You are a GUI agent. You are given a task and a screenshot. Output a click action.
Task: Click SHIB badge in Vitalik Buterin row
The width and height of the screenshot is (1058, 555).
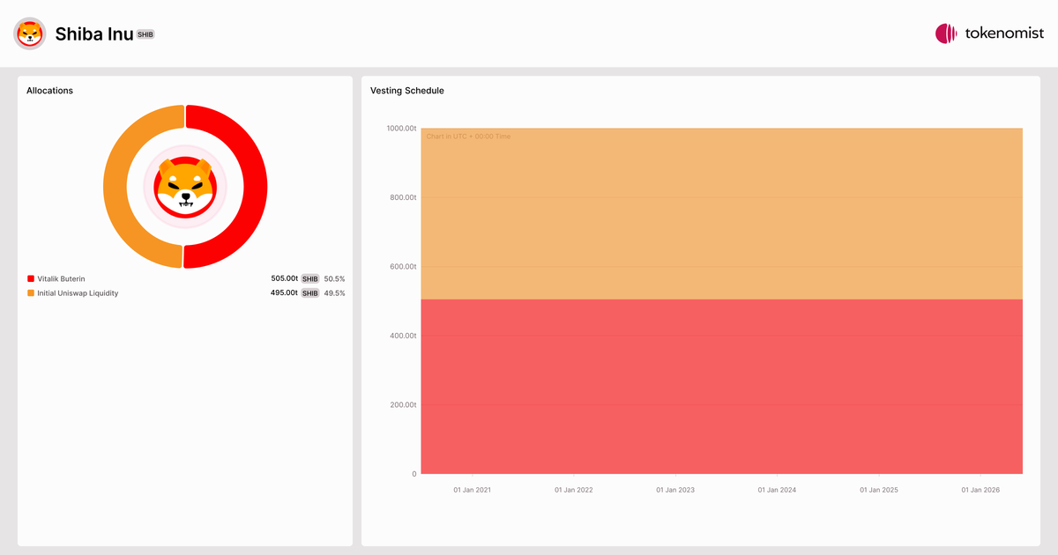click(x=310, y=278)
